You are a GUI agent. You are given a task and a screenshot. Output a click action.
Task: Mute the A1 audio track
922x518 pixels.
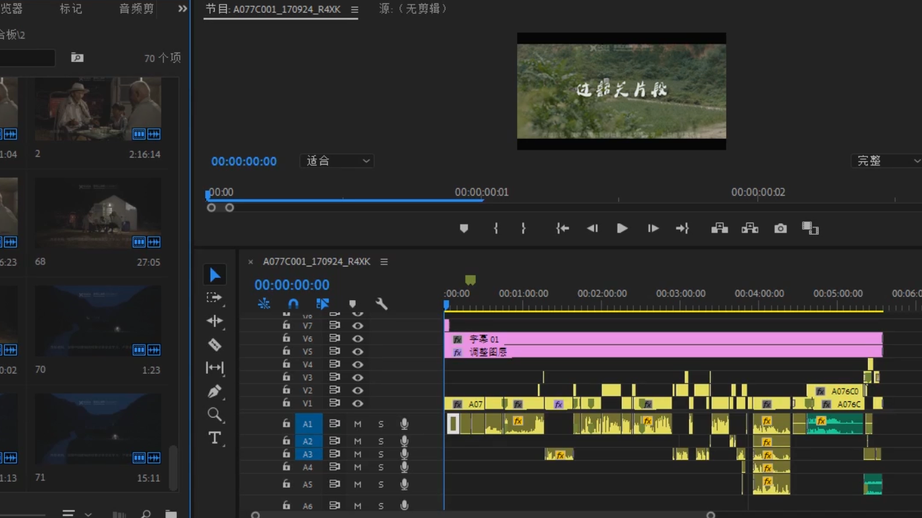358,424
